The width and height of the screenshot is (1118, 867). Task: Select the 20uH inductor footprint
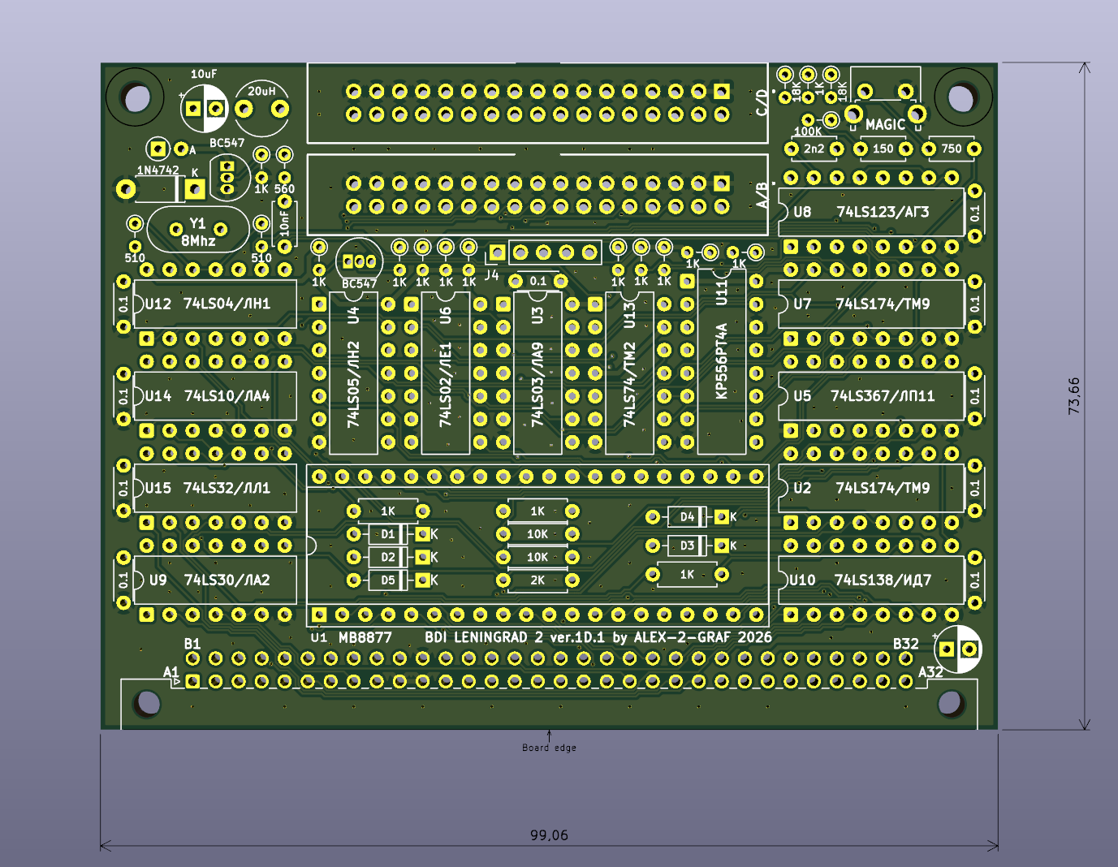coord(261,108)
